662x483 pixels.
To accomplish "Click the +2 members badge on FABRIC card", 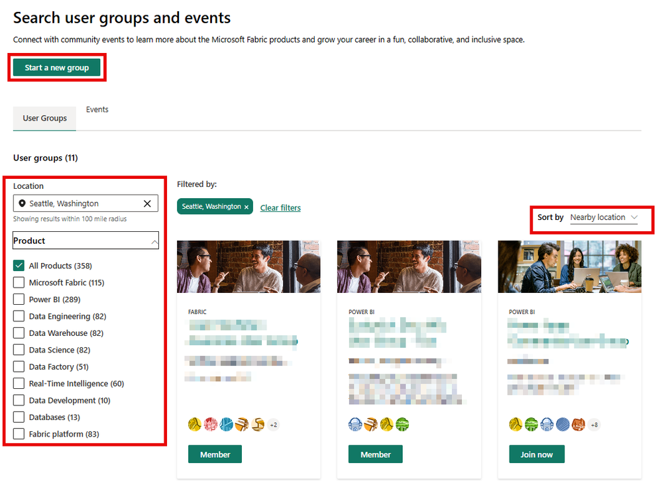I will (x=274, y=425).
